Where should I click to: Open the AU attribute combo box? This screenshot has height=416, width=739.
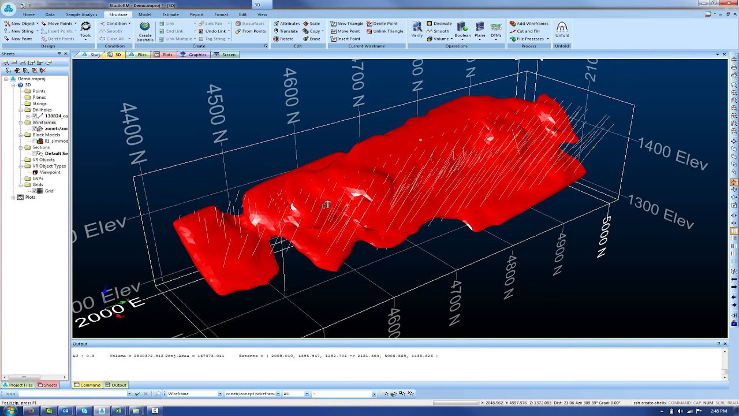coord(296,393)
